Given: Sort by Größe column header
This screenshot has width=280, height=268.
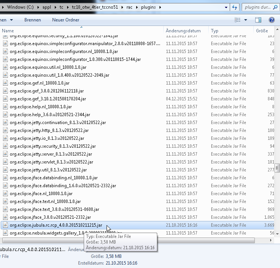Looking at the screenshot, I should (264, 30).
